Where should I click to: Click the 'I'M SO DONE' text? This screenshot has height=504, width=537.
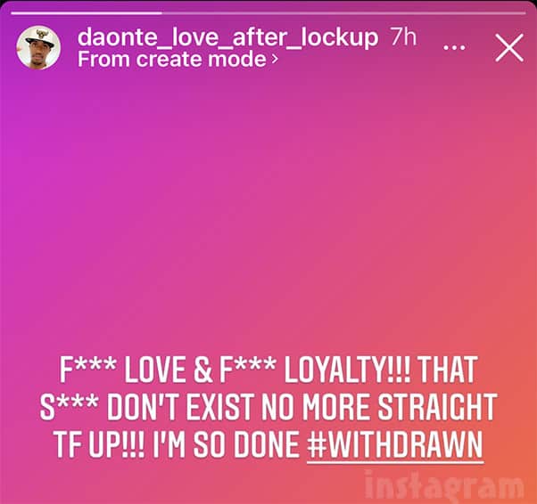[x=225, y=445]
